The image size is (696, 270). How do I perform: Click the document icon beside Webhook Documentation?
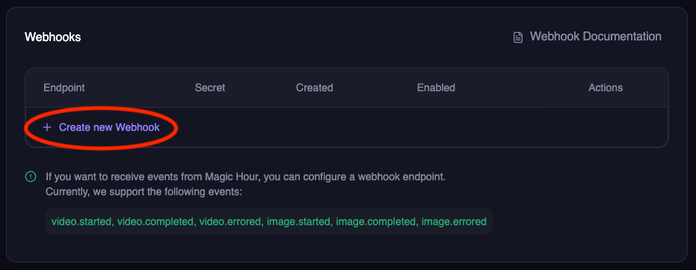[x=517, y=37]
